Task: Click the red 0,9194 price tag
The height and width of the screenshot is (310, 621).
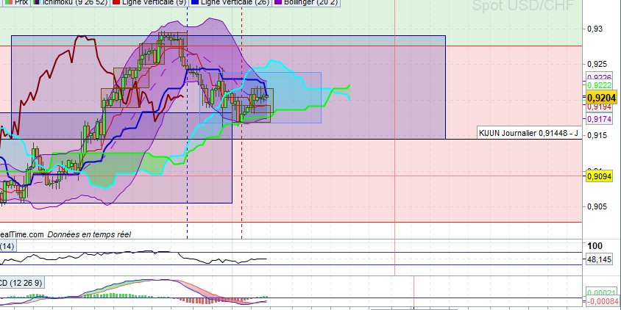Action: [x=601, y=107]
